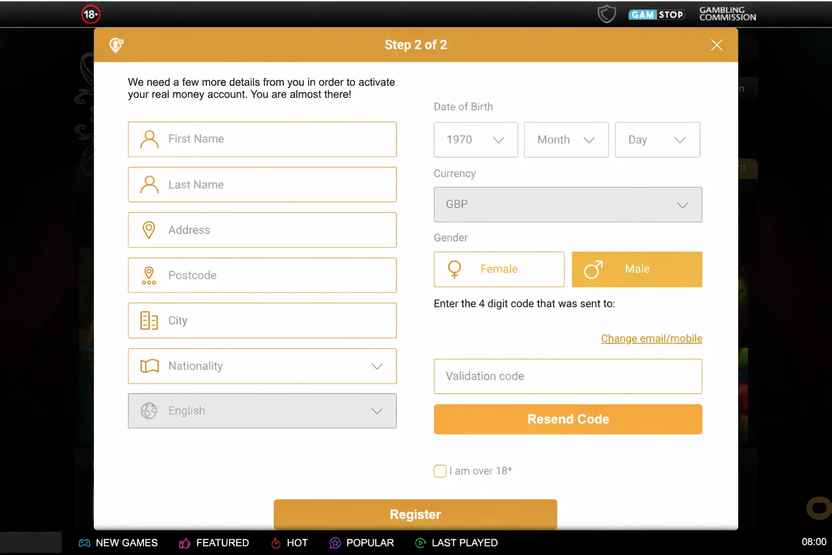Select Male as gender
This screenshot has width=832, height=555.
(x=636, y=269)
